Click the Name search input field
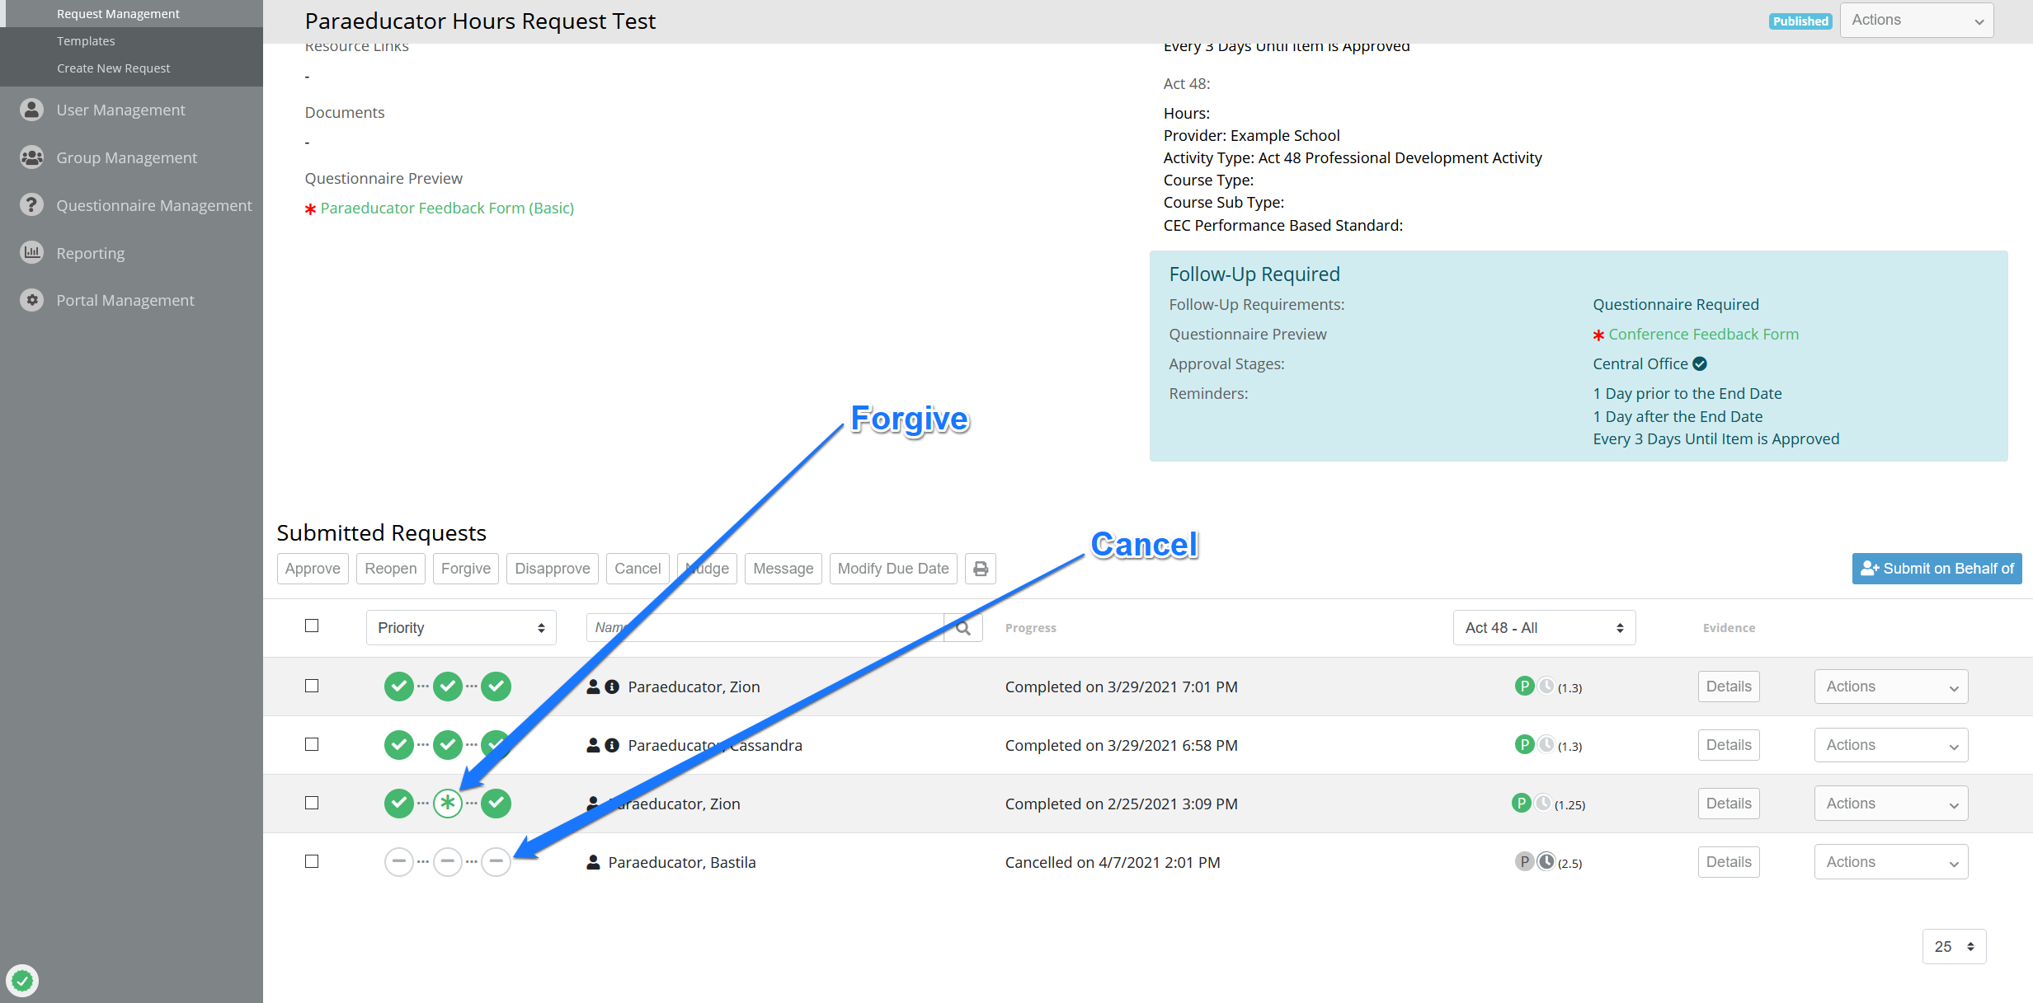The image size is (2033, 1003). pos(775,628)
